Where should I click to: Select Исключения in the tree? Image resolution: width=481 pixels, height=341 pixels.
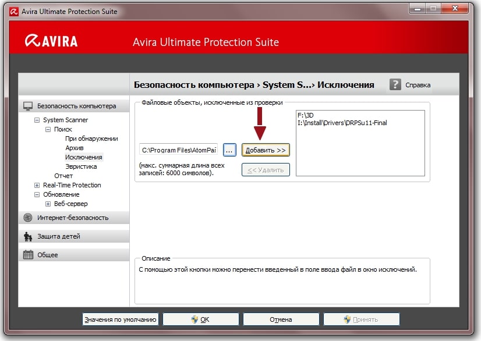pos(84,157)
